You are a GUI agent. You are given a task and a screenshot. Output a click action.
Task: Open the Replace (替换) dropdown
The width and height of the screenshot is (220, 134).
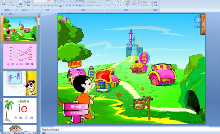point(155,3)
